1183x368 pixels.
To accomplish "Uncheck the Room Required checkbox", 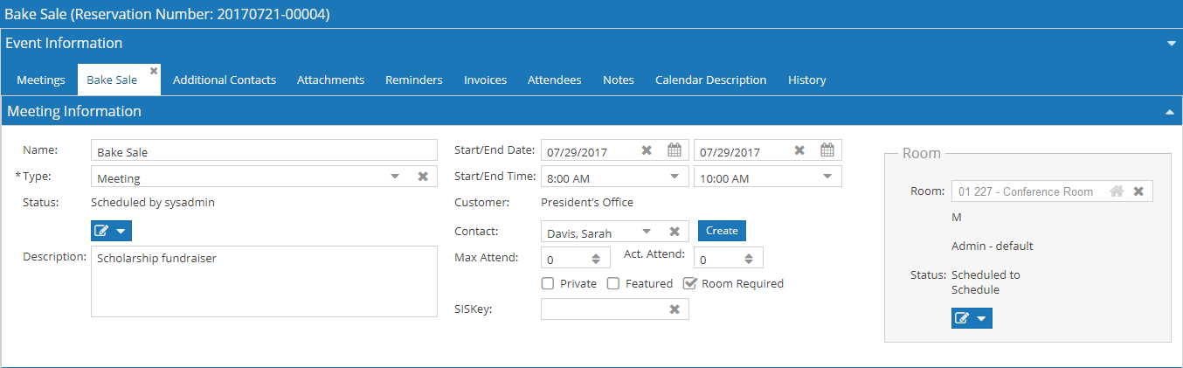I will tap(689, 283).
